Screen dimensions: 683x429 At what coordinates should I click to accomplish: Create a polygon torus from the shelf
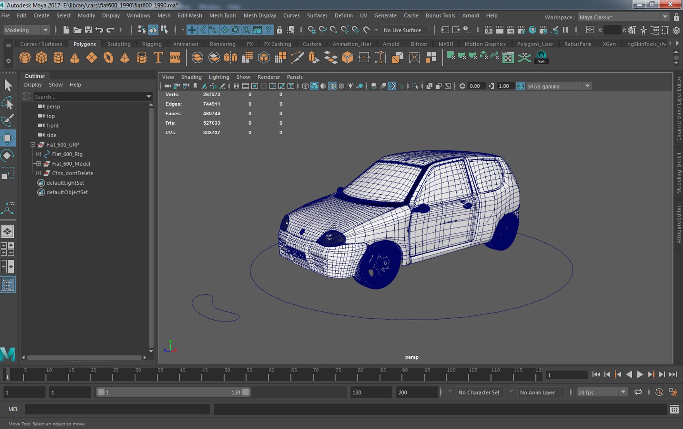pyautogui.click(x=108, y=58)
